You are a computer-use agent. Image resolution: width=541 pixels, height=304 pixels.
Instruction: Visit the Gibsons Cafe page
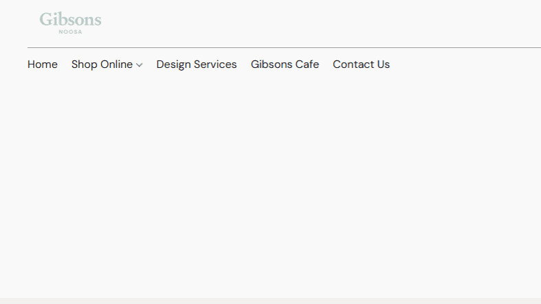(x=285, y=65)
